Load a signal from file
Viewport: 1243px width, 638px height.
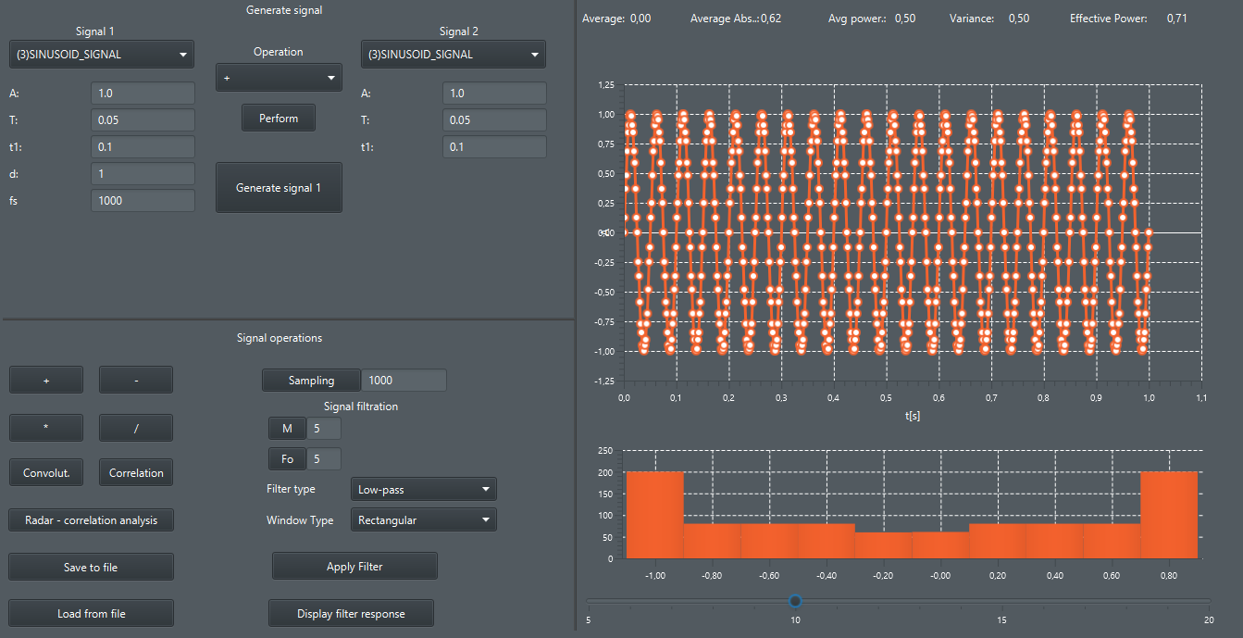tap(91, 612)
